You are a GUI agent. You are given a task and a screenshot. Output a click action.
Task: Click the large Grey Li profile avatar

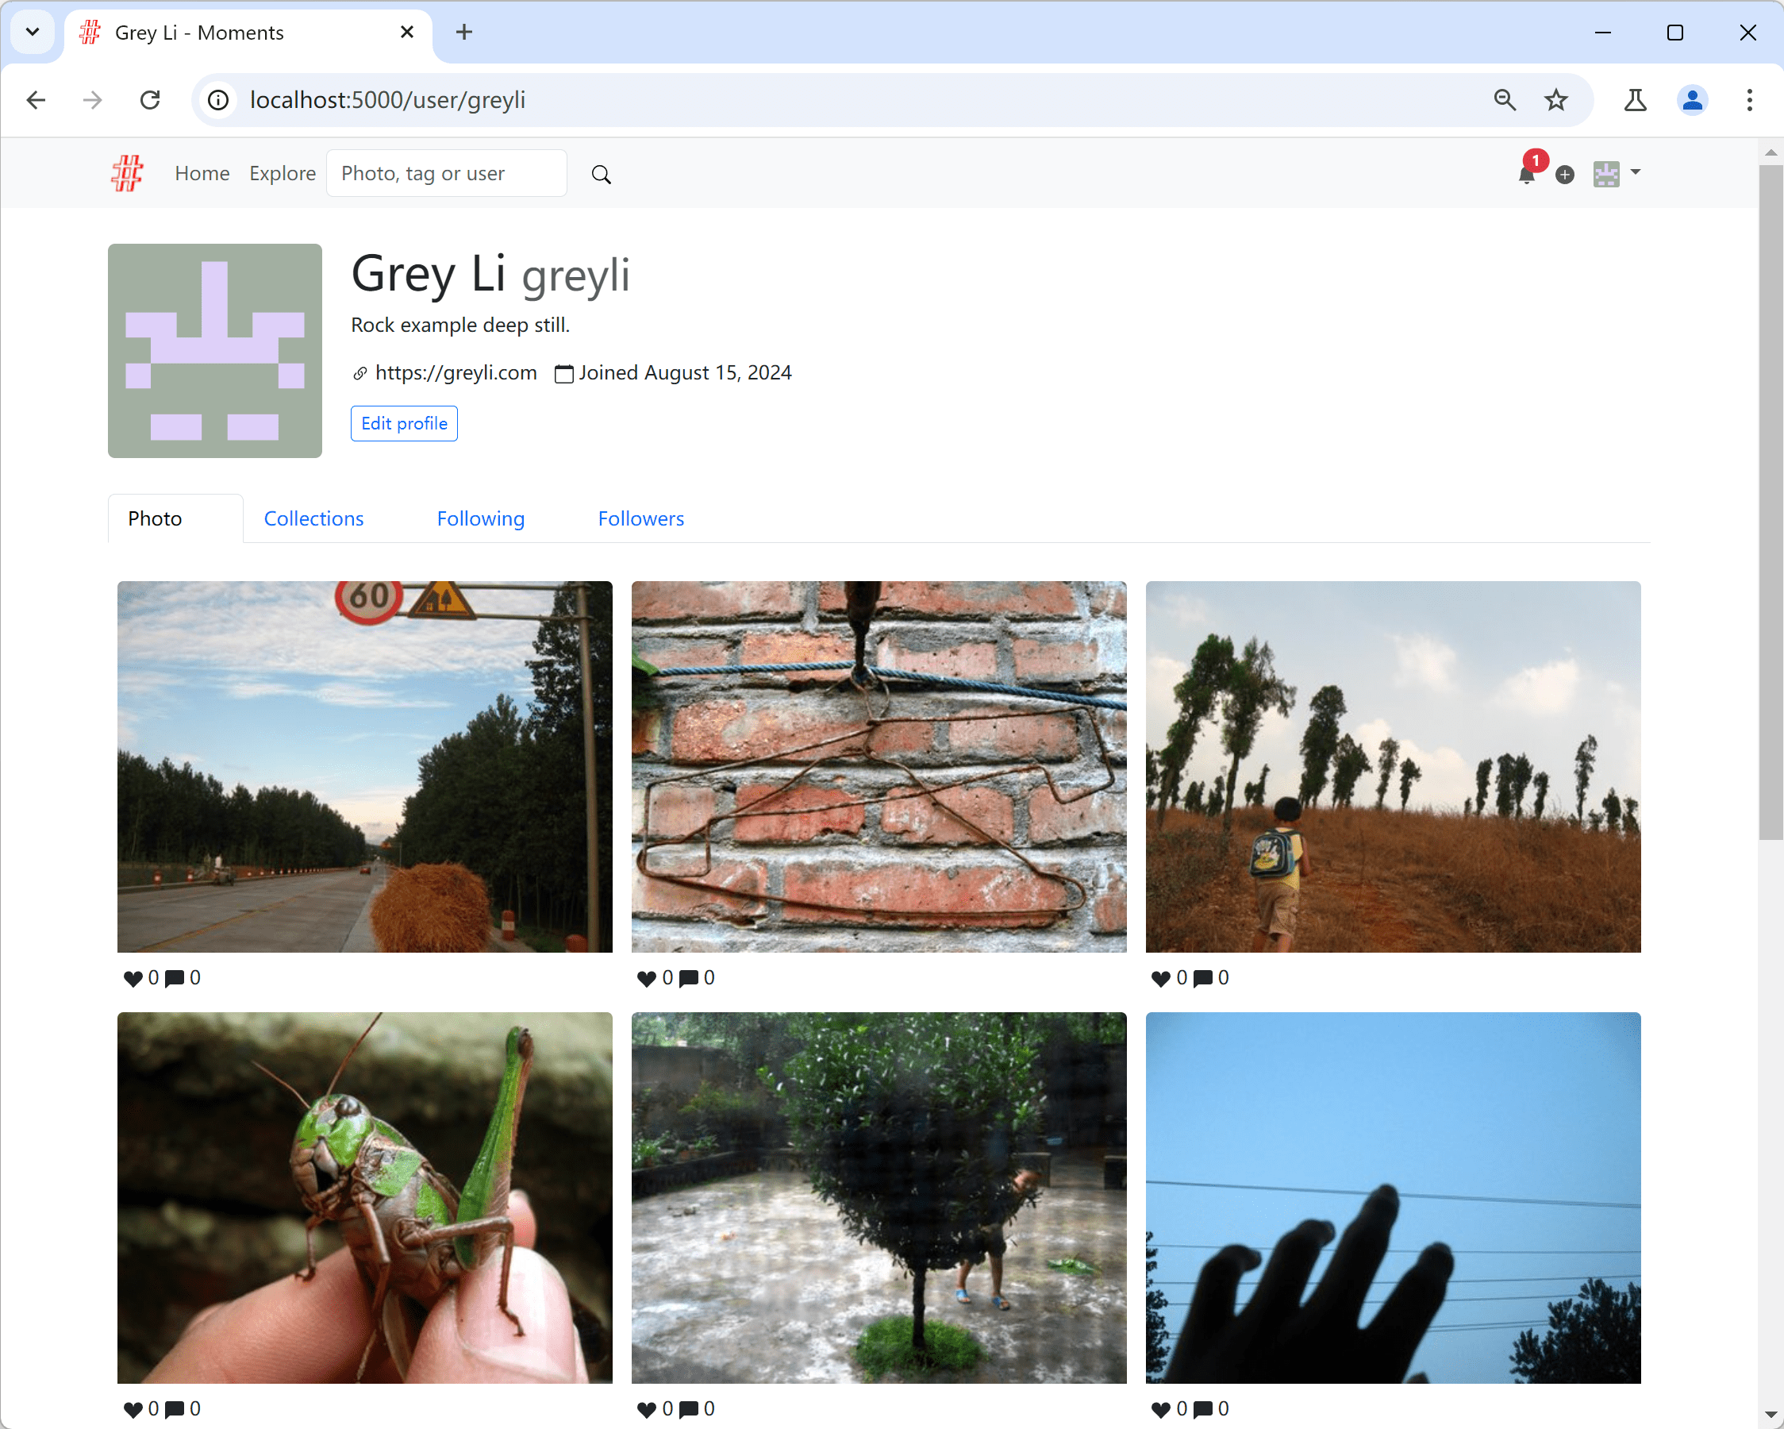[x=214, y=350]
